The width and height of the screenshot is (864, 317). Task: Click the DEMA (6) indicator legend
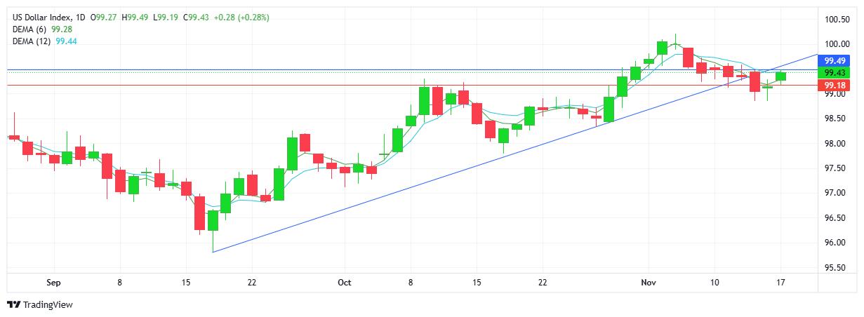click(30, 29)
